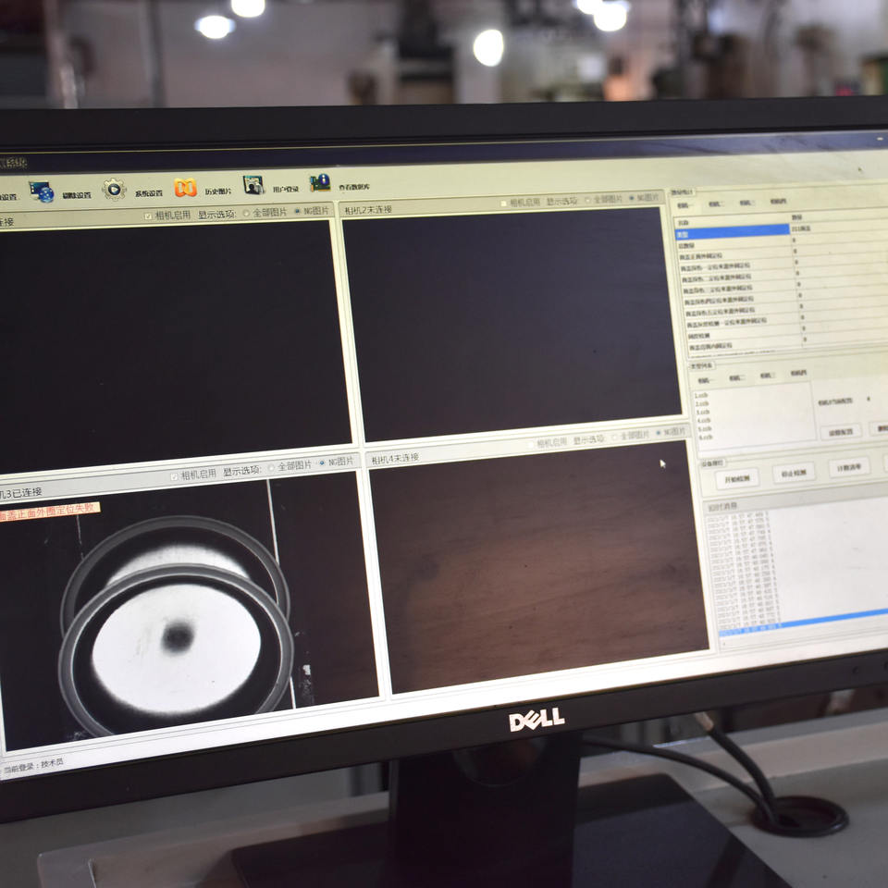This screenshot has width=888, height=888.
Task: Switch to first camera tab in statistics panel
Action: (684, 205)
